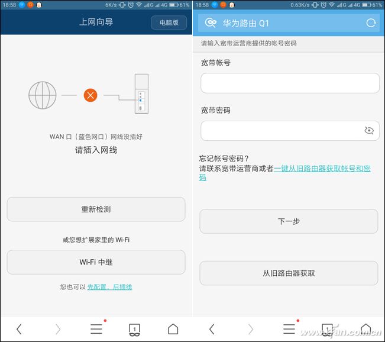Go back in left screen browser bar
This screenshot has height=342, width=385.
(x=19, y=329)
